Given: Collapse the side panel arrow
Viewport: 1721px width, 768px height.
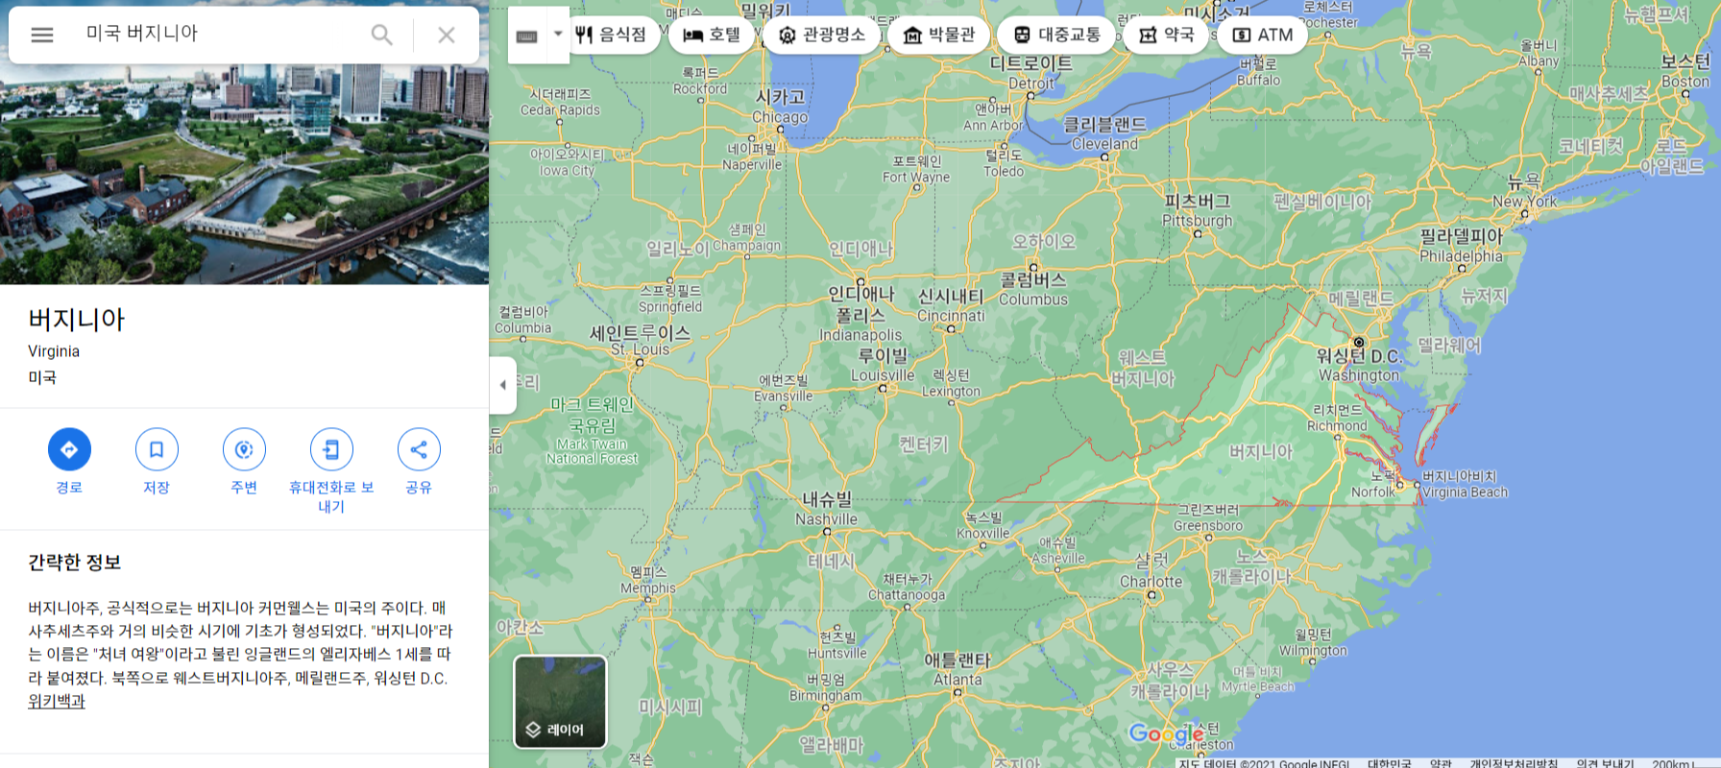Looking at the screenshot, I should 502,385.
